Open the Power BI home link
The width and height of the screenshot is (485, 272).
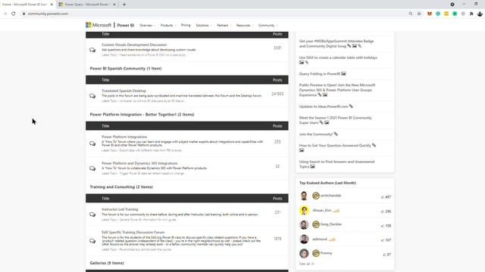tap(126, 25)
